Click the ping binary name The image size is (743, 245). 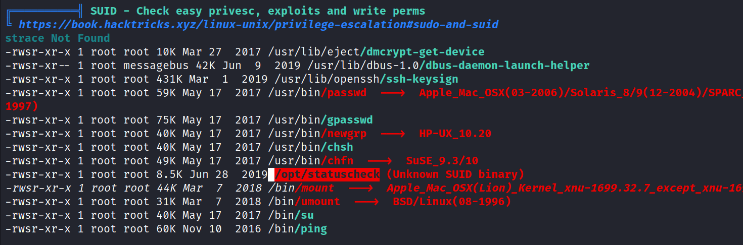312,229
